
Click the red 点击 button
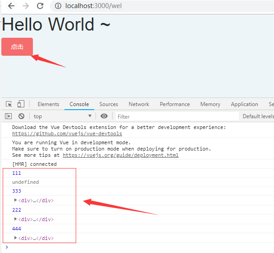(x=17, y=47)
